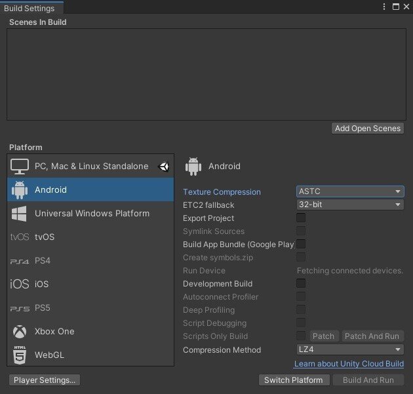Click the Export Project label

click(208, 218)
